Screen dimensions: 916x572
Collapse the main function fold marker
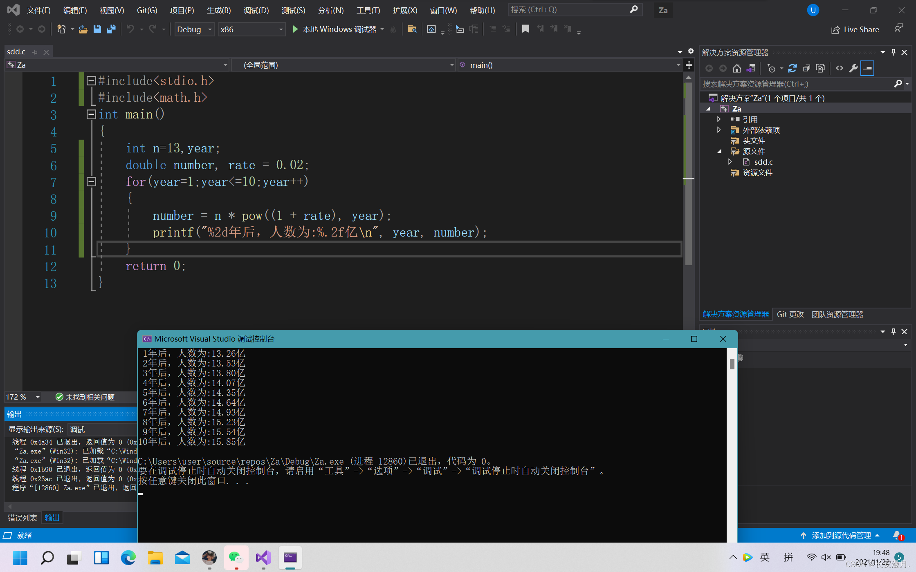92,114
